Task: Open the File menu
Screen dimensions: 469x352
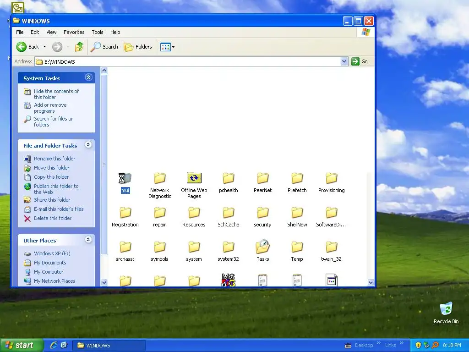Action: pyautogui.click(x=20, y=32)
